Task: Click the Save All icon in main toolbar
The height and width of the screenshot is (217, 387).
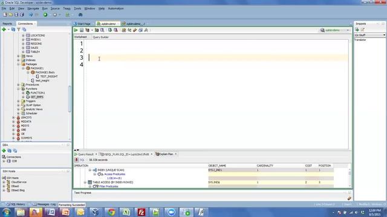Action: pyautogui.click(x=22, y=14)
